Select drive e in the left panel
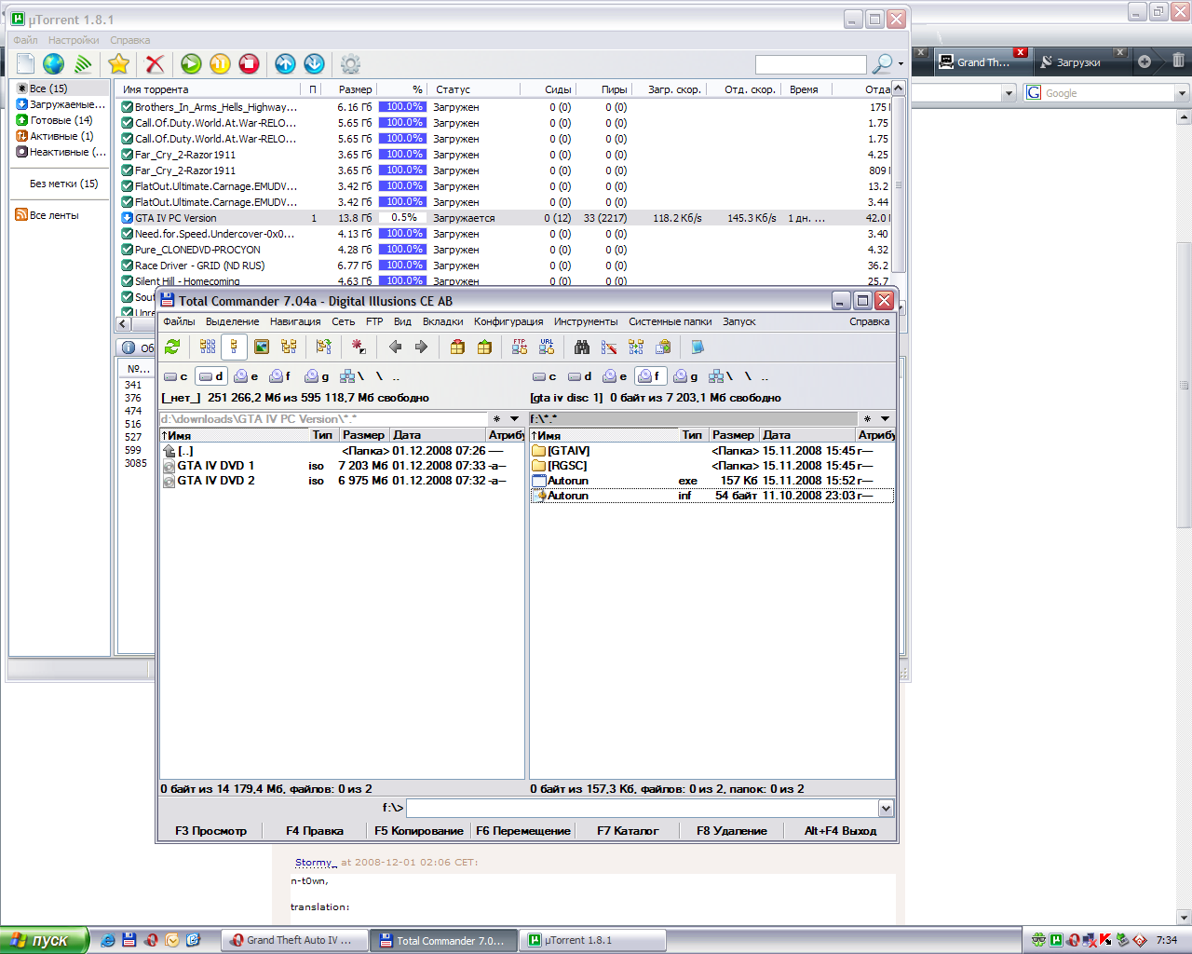This screenshot has width=1192, height=954. [x=246, y=376]
